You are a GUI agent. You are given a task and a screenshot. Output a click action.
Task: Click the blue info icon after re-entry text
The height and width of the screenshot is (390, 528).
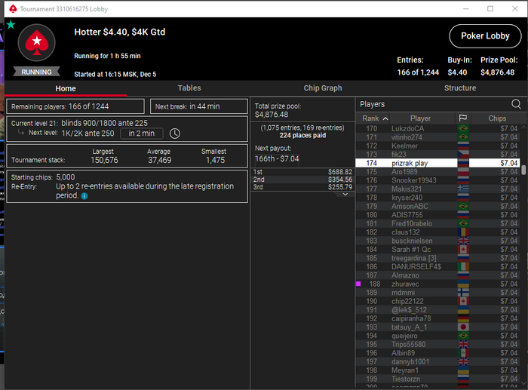pyautogui.click(x=84, y=196)
